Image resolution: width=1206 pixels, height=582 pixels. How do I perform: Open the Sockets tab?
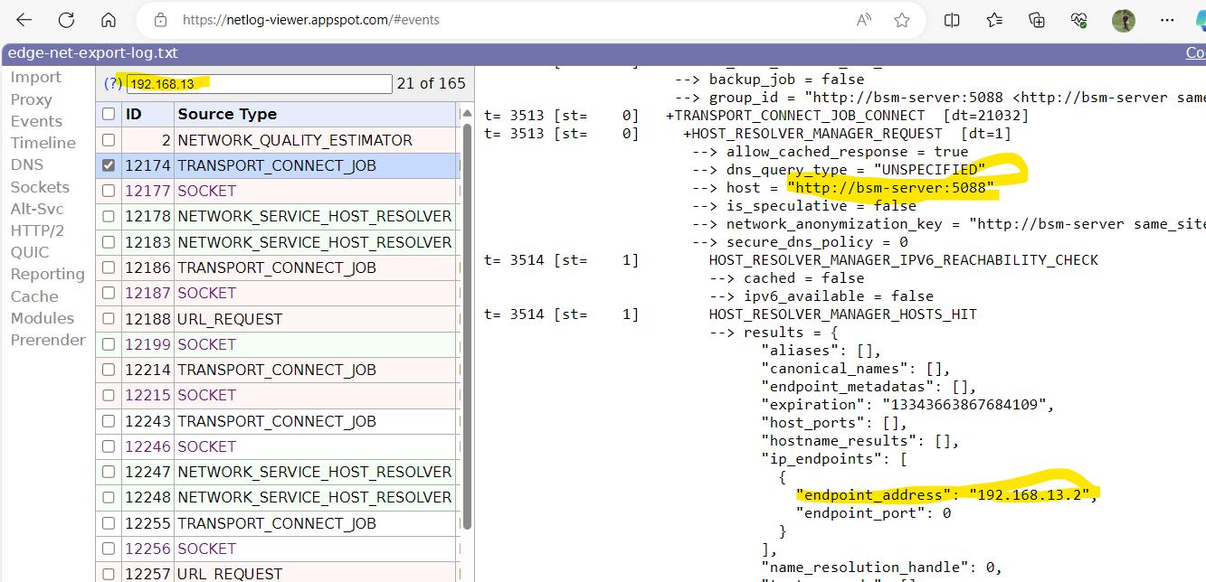40,187
